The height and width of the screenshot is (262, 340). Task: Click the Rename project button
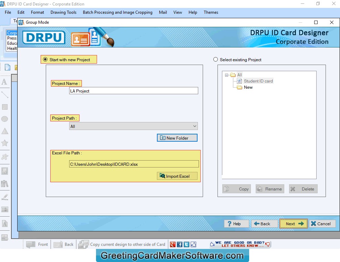pos(270,189)
